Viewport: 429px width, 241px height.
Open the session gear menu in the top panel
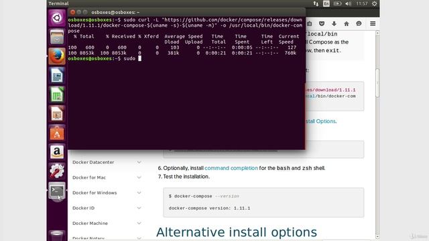click(x=374, y=3)
